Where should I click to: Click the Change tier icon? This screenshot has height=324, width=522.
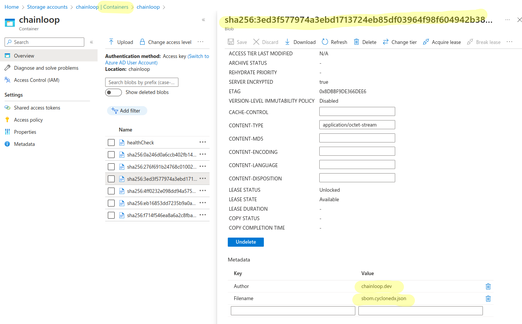point(386,42)
